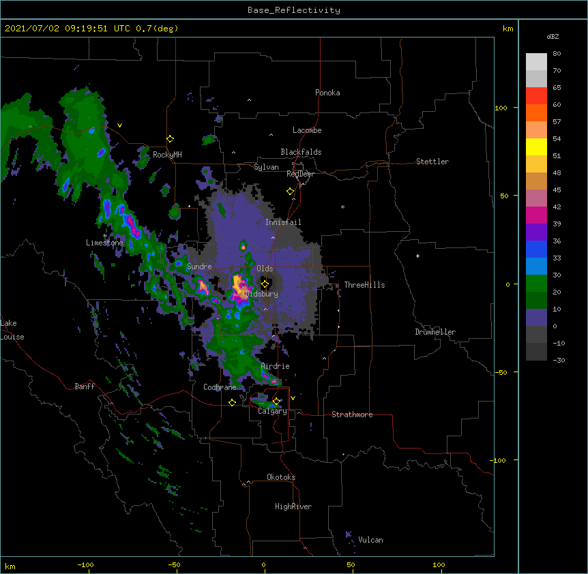Click the 100 tick on the vertical km axis
The width and height of the screenshot is (588, 574).
point(501,108)
